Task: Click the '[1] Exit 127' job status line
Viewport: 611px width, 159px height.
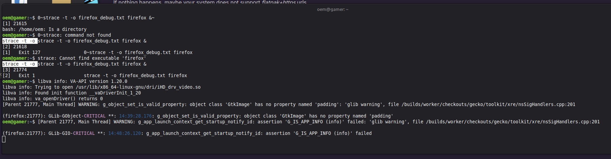Action: 21,53
